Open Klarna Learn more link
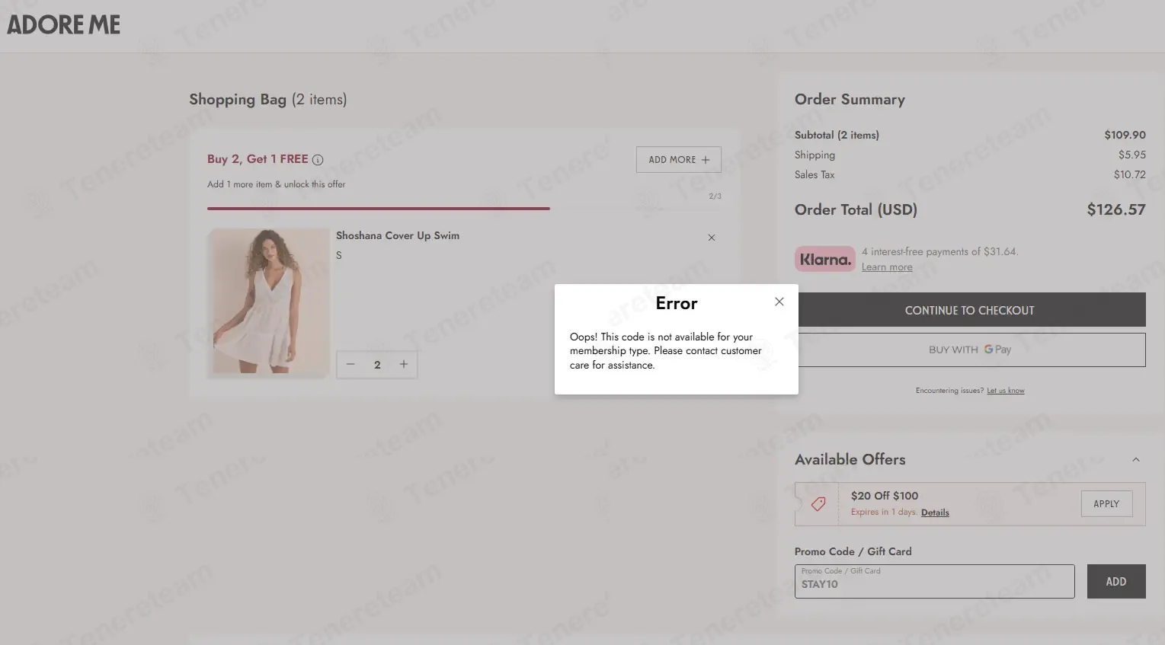 tap(887, 267)
